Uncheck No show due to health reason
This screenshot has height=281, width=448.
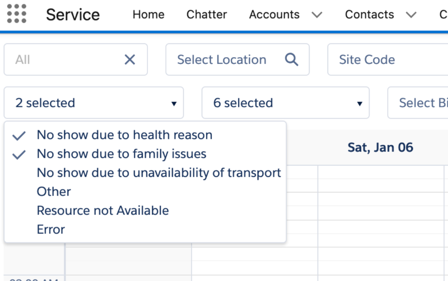(124, 135)
